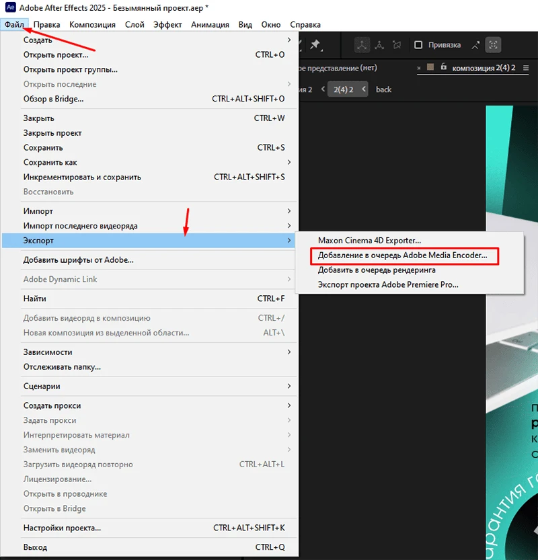Switch to Local Axis mode
Viewport: 538px width, 560px height.
pyautogui.click(x=362, y=45)
